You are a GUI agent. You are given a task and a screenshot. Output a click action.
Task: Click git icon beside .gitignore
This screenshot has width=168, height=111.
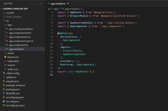4,77
